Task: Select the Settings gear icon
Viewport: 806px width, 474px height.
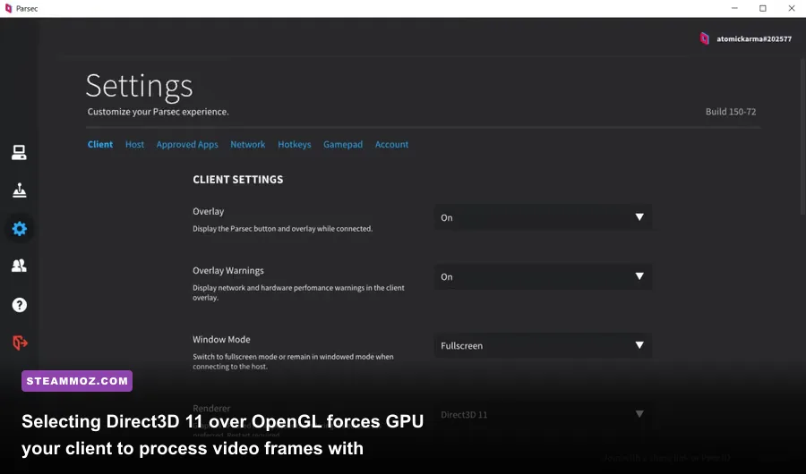Action: (19, 229)
